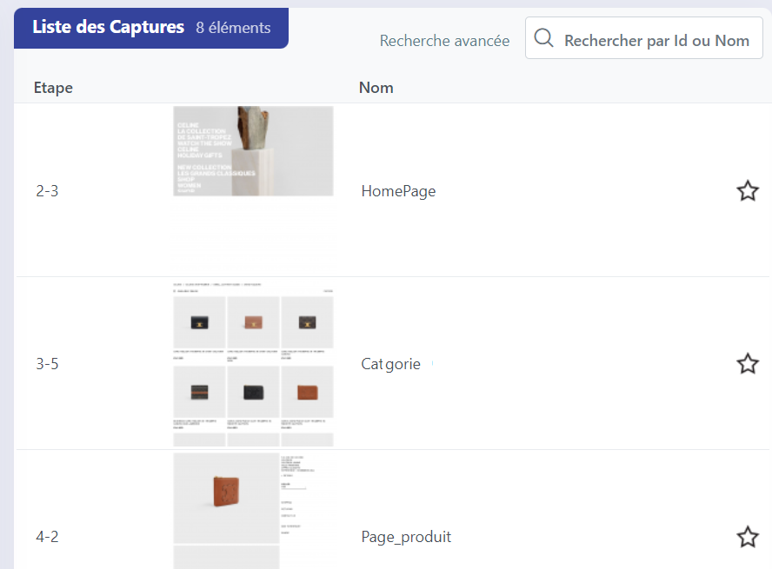Open the Recherche avancée link
The image size is (772, 569).
tap(444, 41)
